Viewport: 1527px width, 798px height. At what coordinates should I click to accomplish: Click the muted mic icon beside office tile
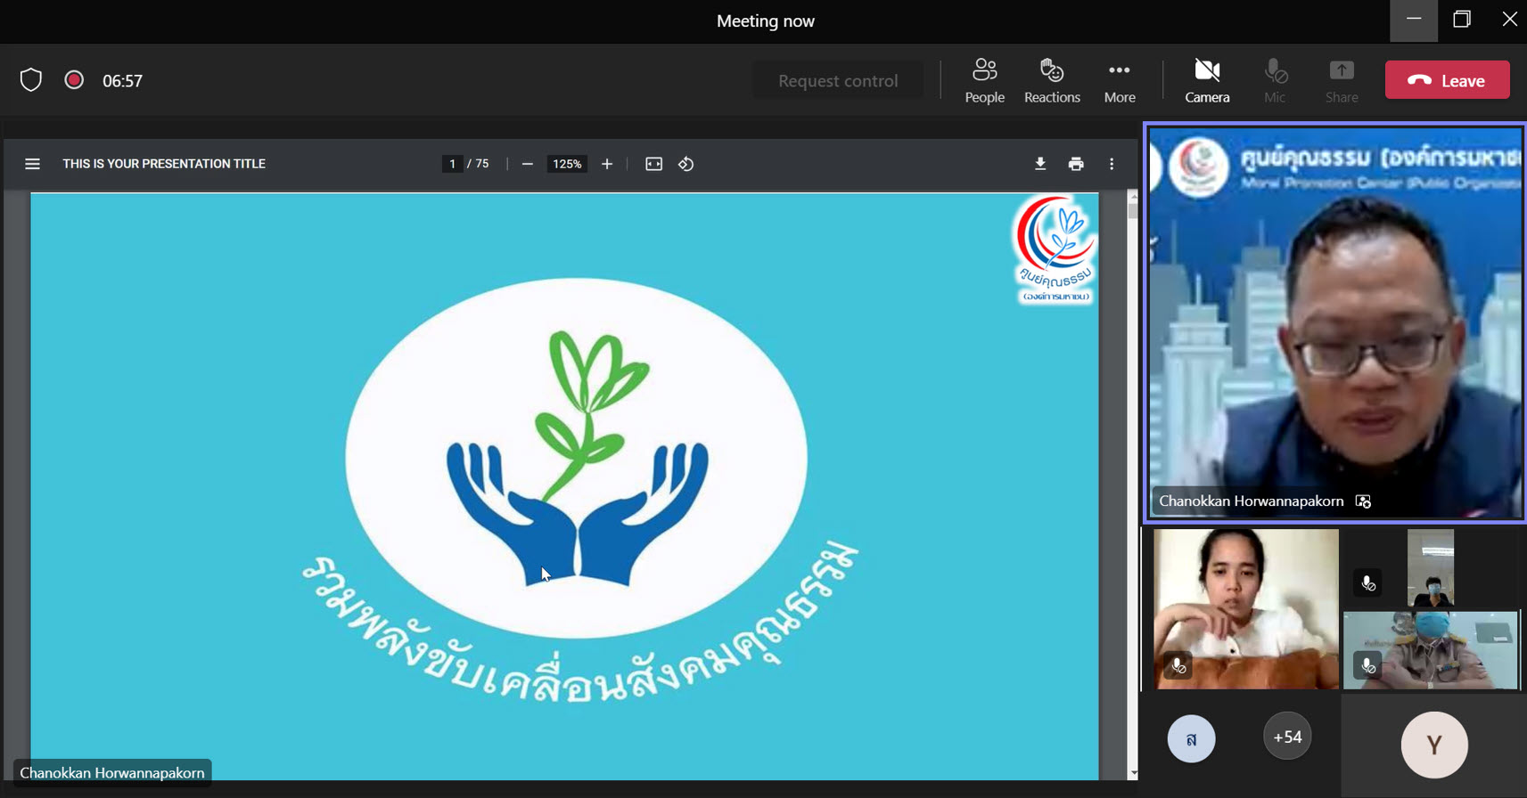[x=1367, y=583]
